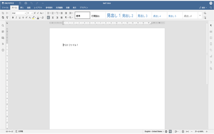This screenshot has width=214, height=134.
Task: Switch to the レイアウト tab
Action: click(38, 8)
